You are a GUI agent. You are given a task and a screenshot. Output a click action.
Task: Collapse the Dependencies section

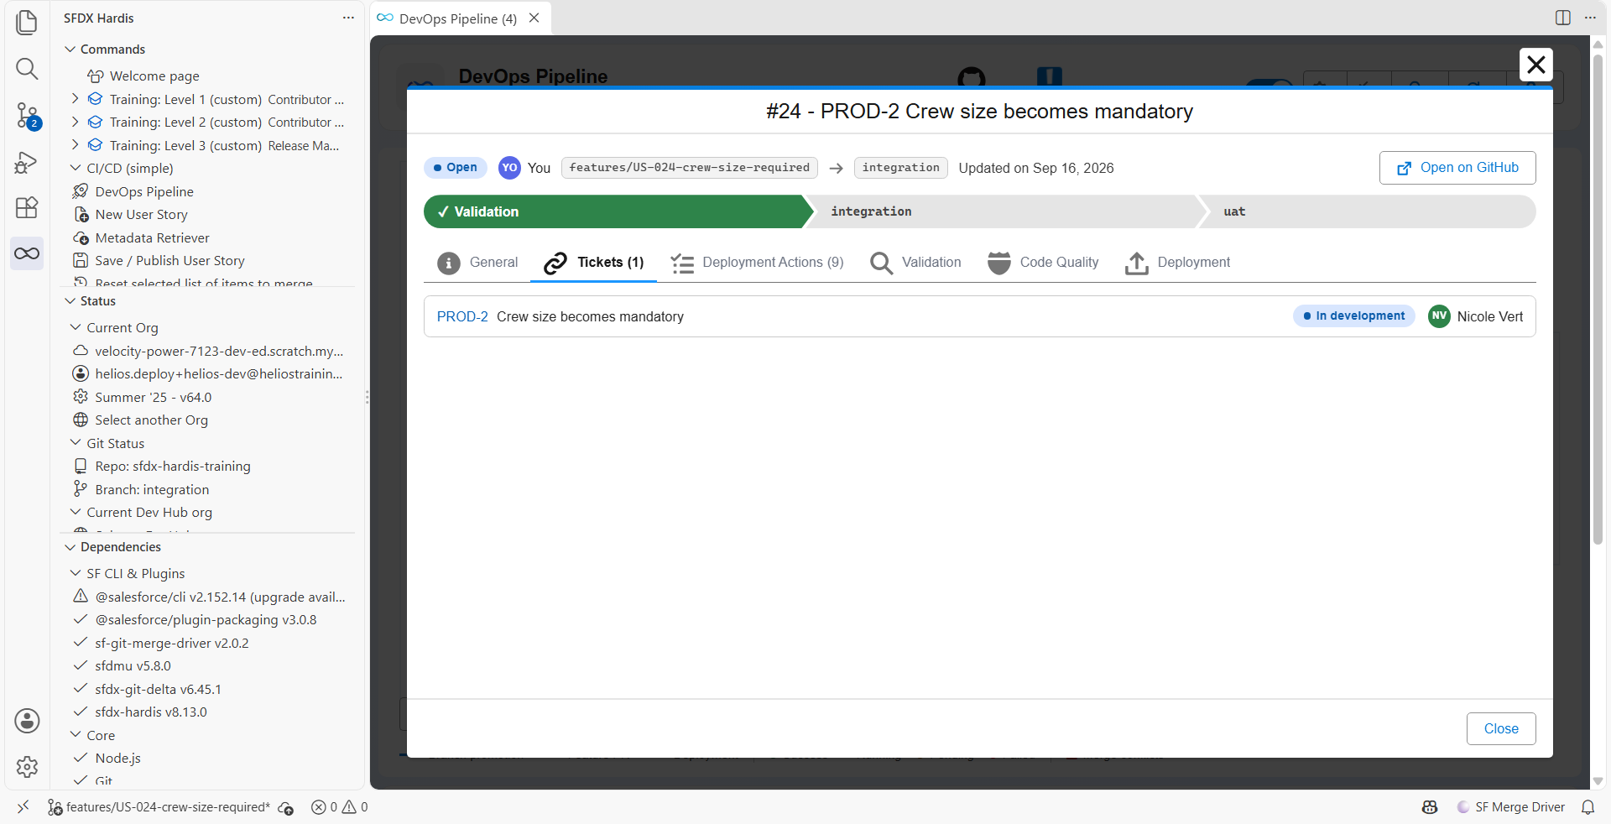pyautogui.click(x=70, y=547)
